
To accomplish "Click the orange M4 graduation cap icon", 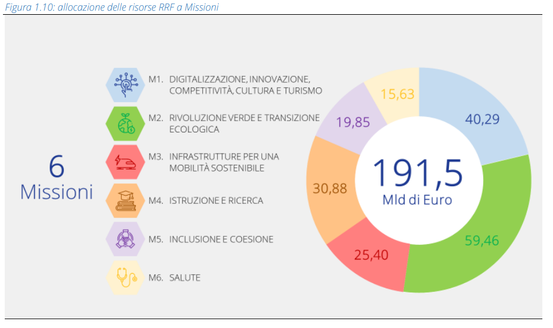I will point(125,200).
